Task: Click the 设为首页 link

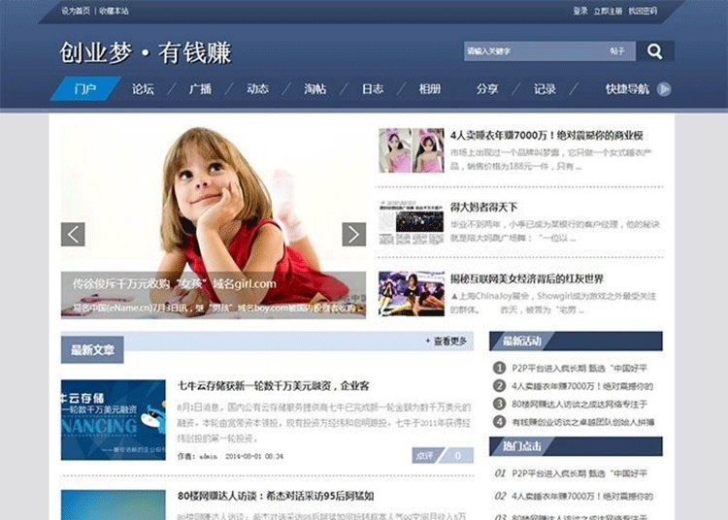Action: point(76,11)
